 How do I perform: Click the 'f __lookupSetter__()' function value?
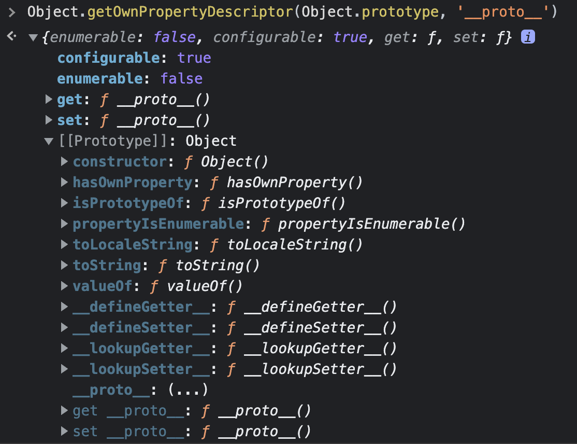point(312,369)
